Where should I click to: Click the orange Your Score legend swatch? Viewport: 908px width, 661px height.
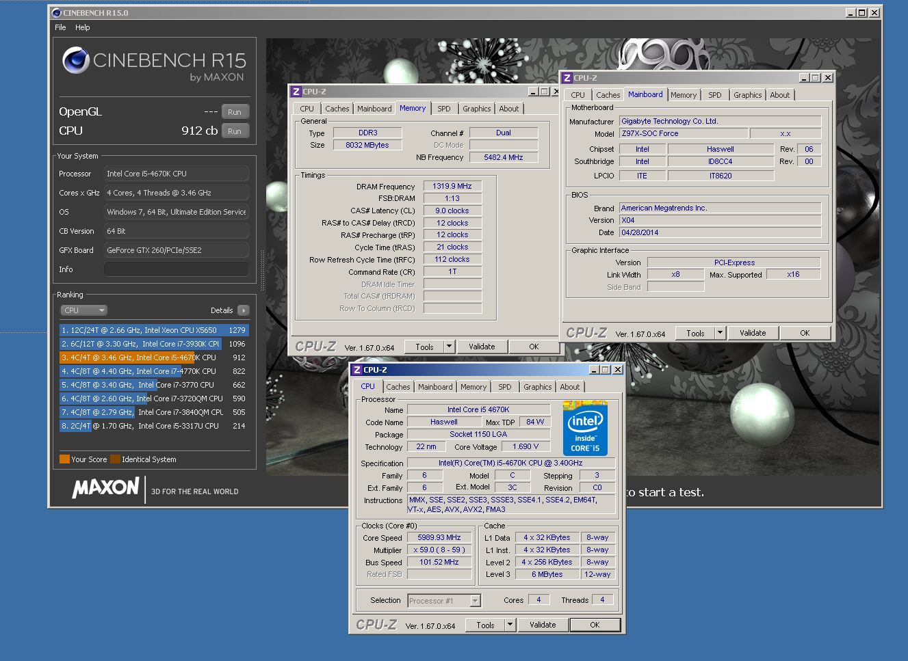64,459
